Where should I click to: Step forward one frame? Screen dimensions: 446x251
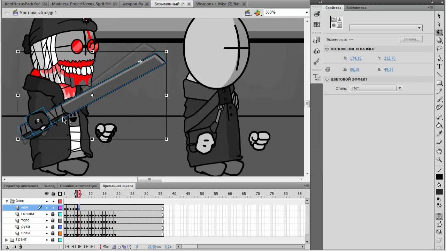(x=86, y=246)
